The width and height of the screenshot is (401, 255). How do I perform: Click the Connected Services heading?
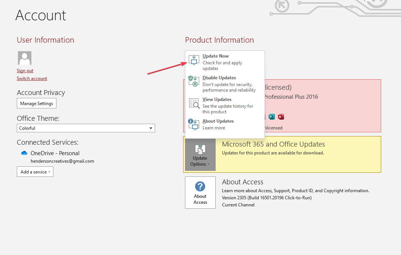tap(48, 142)
